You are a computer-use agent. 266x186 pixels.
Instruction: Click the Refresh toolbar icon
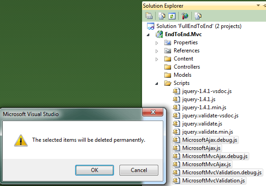click(x=172, y=16)
